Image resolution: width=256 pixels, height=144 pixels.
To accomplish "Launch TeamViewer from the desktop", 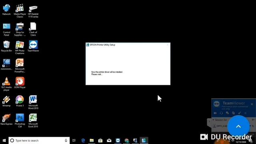I will pyautogui.click(x=33, y=46).
